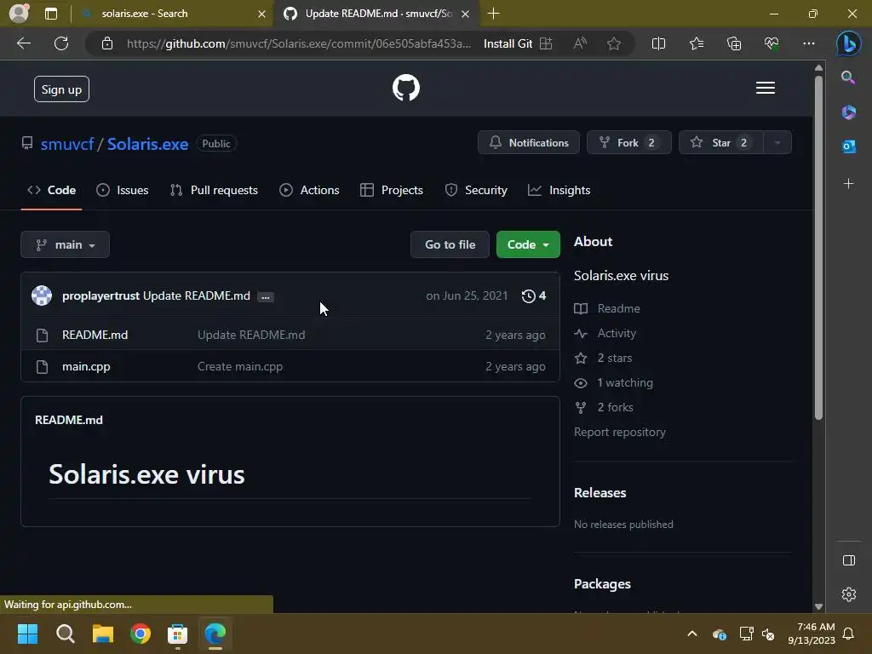Open the Projects tab
Viewport: 872px width, 654px height.
[392, 190]
